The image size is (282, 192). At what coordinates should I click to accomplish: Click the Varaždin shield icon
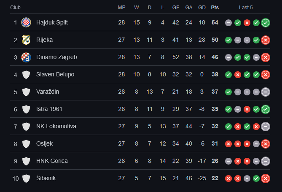tap(26, 92)
